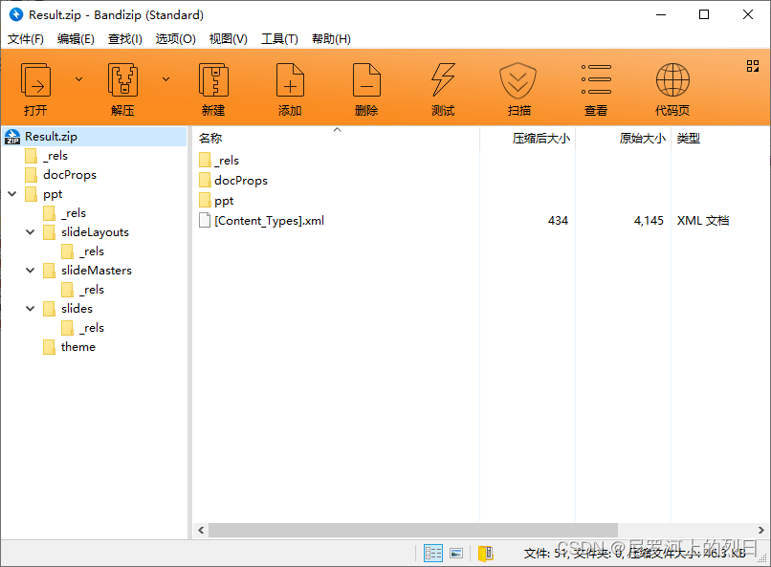Select _rels folder under slideMasters
Image resolution: width=771 pixels, height=567 pixels.
point(83,290)
